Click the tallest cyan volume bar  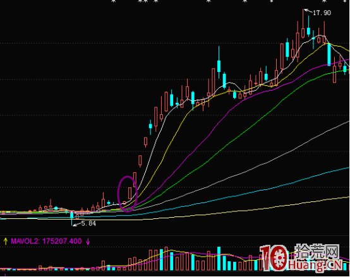coord(219,259)
